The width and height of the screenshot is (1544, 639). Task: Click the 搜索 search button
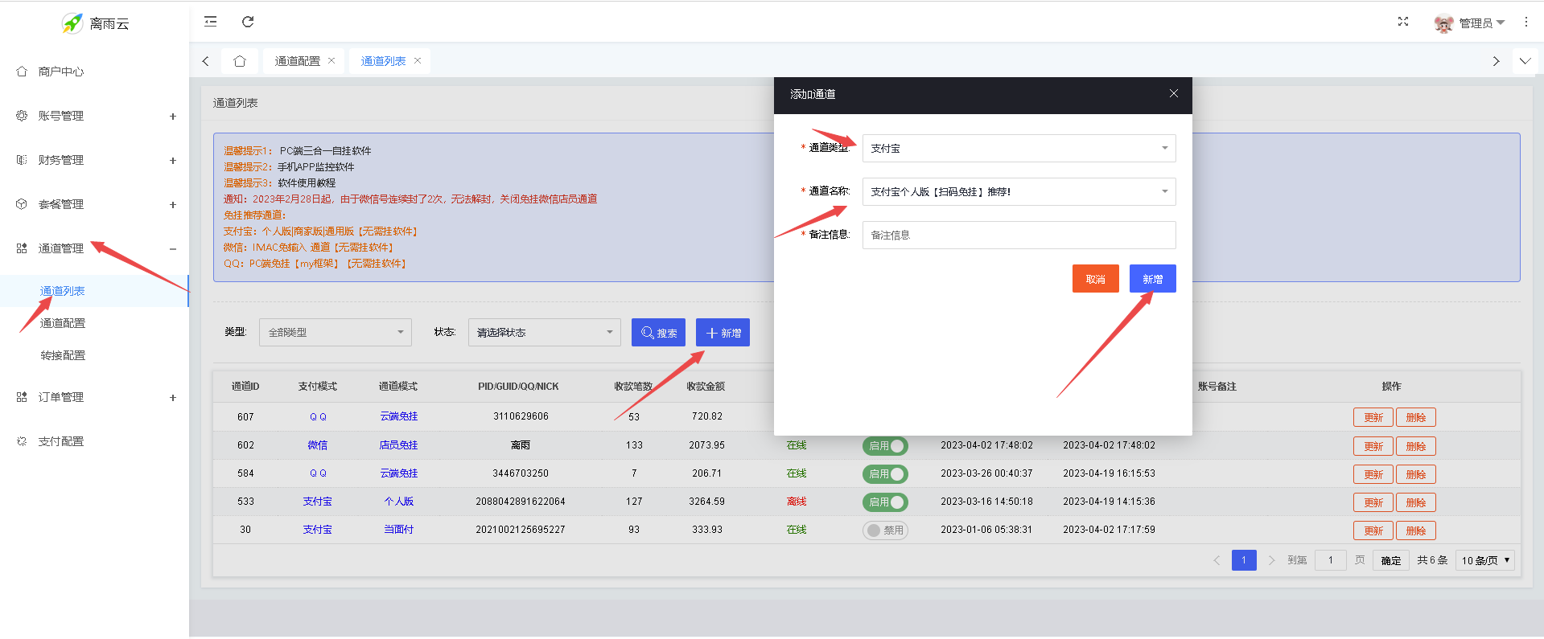pos(658,333)
